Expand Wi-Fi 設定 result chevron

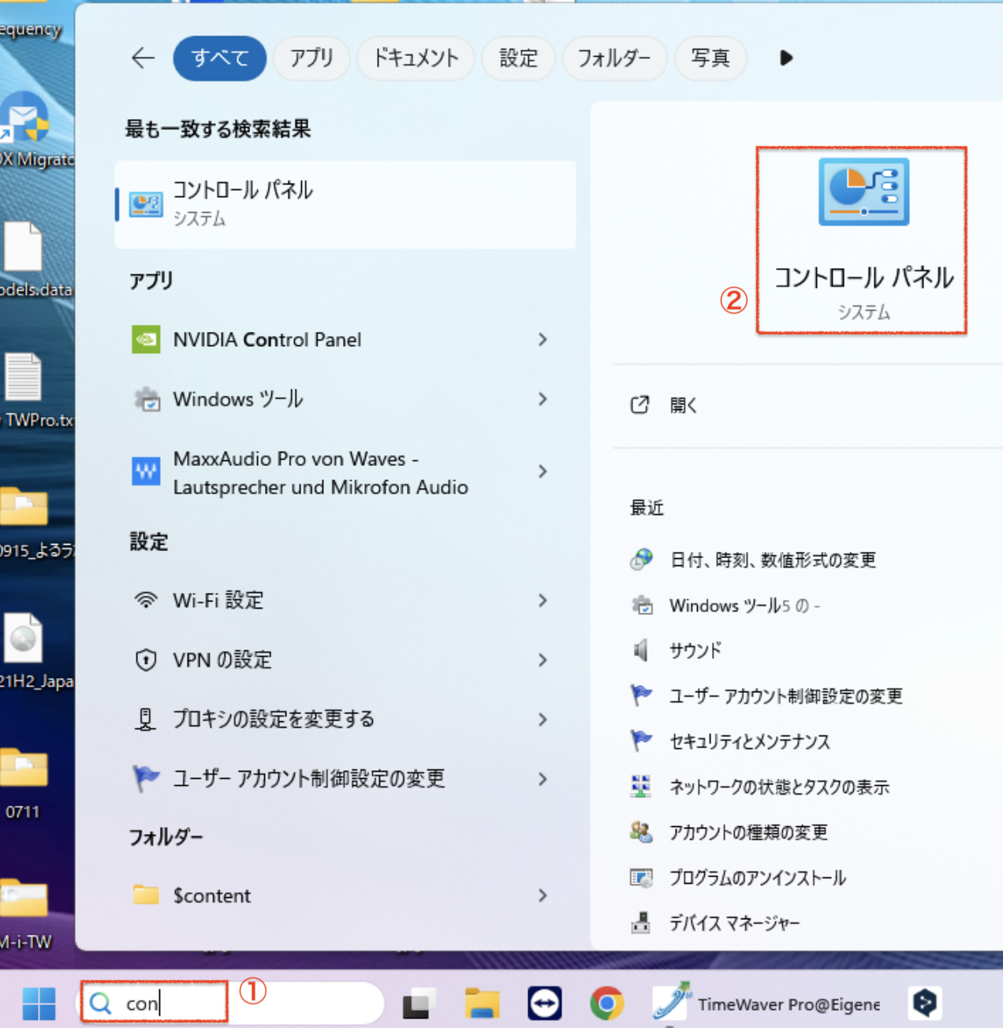pos(543,601)
